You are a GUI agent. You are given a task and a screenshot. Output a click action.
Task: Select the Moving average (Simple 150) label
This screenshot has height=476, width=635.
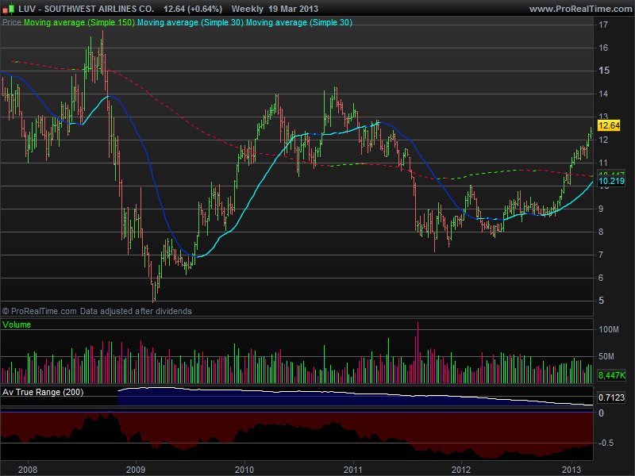point(79,22)
